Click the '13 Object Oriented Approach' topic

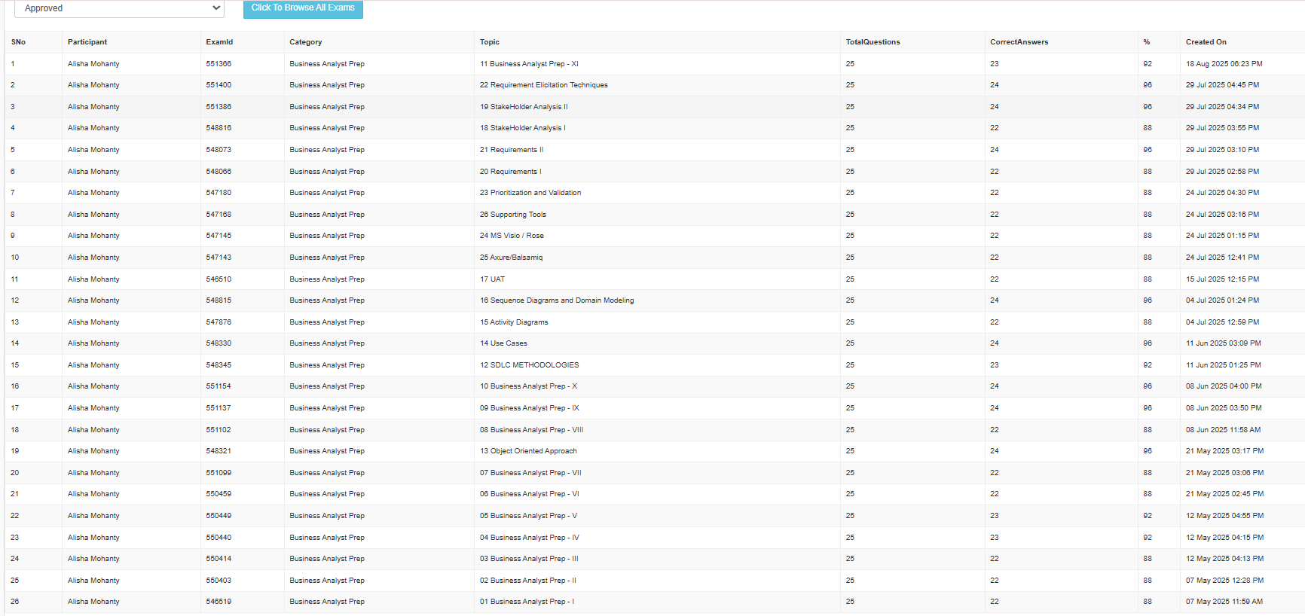tap(528, 451)
